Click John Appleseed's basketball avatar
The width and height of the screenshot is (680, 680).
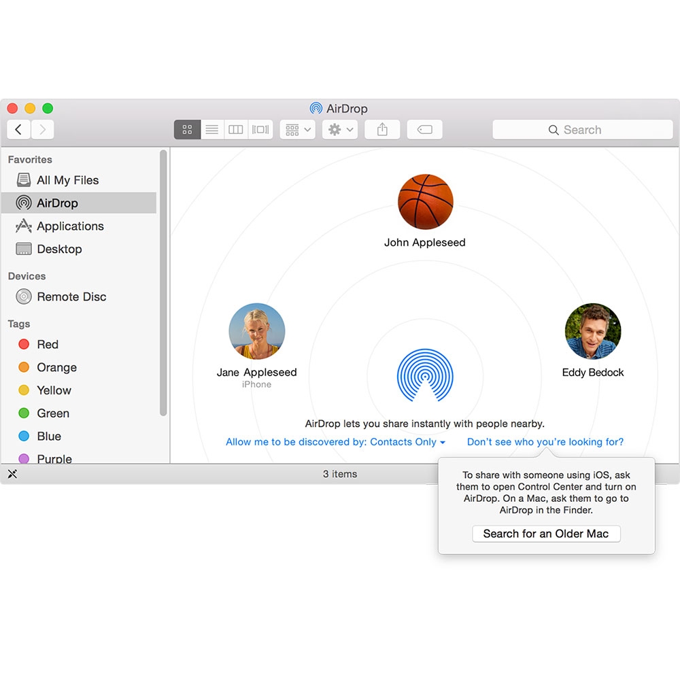pyautogui.click(x=426, y=202)
